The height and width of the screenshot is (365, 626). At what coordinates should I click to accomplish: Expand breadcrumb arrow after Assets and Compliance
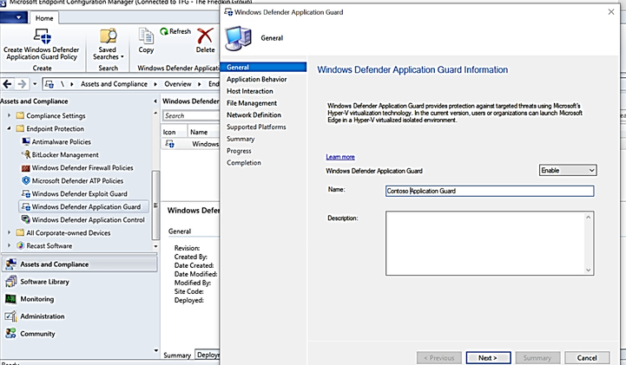click(155, 84)
